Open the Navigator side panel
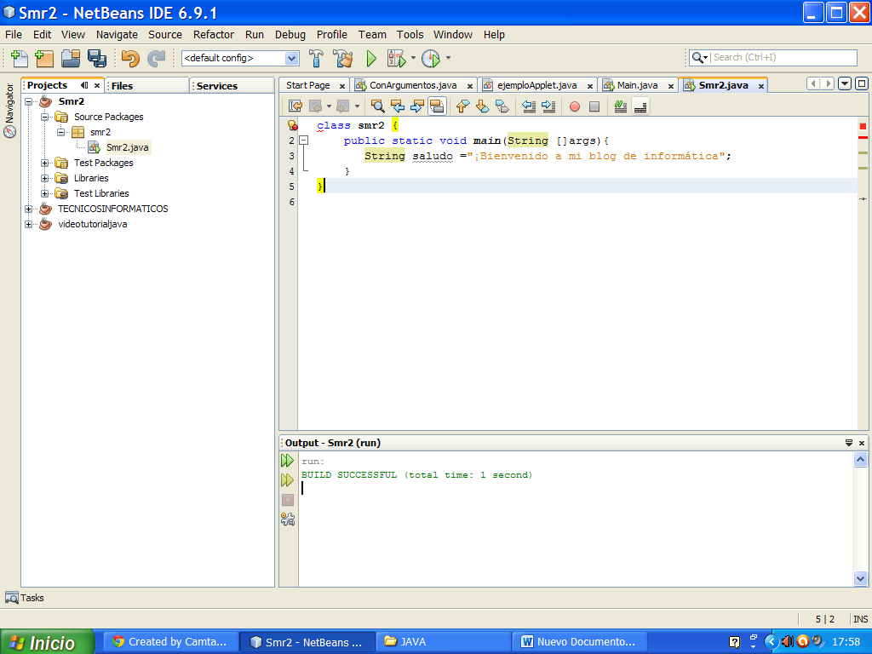Viewport: 872px width, 654px height. click(9, 110)
